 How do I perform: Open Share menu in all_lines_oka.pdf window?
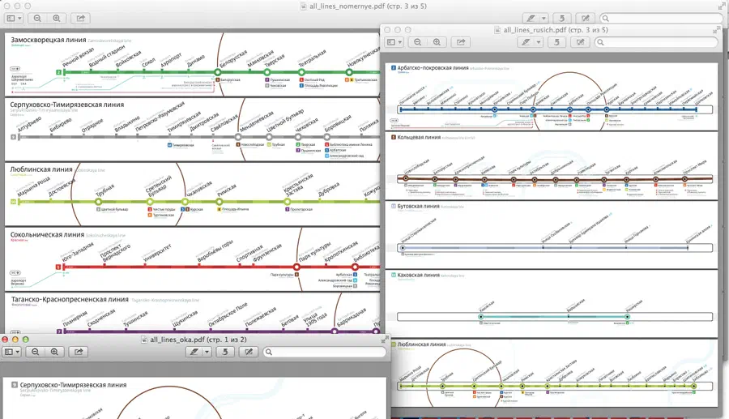click(79, 352)
